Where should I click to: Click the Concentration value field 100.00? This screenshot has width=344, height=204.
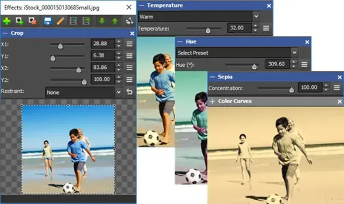pyautogui.click(x=310, y=88)
